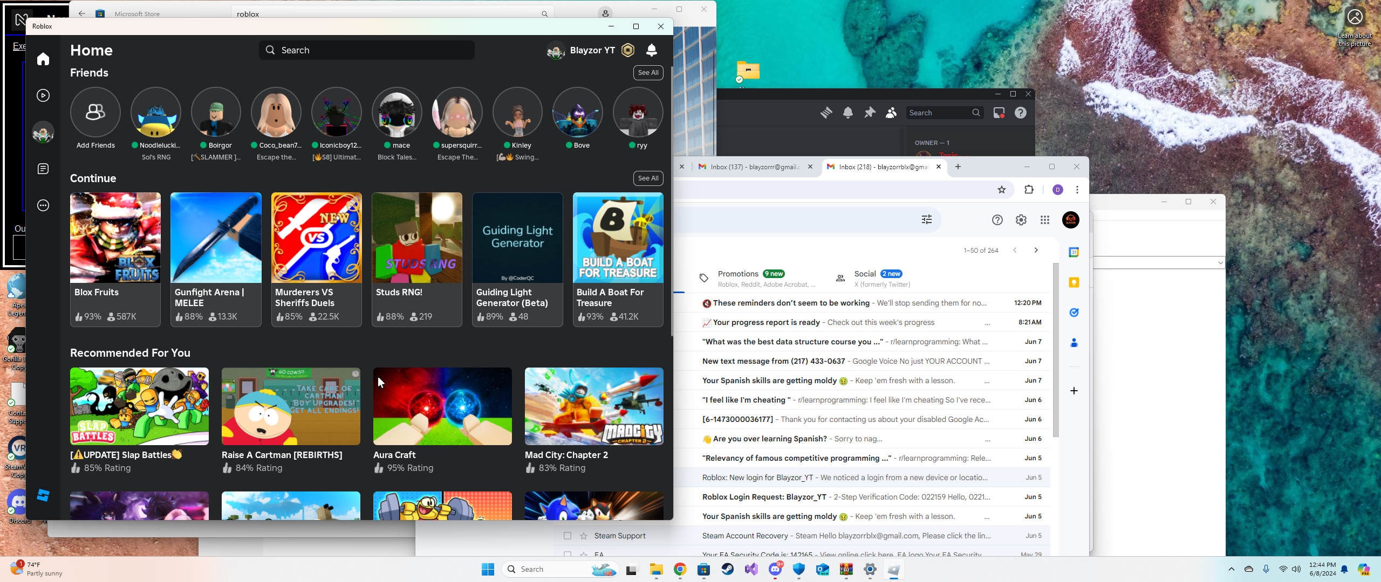The height and width of the screenshot is (582, 1381).
Task: Switch to the Inbox (137) browser tab
Action: pyautogui.click(x=755, y=167)
